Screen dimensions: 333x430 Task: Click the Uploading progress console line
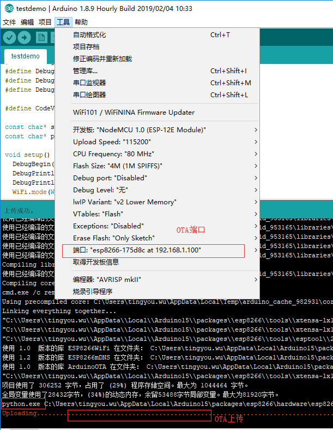tap(167, 413)
